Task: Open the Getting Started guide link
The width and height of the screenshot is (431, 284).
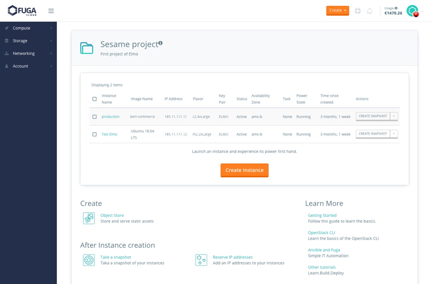Action: click(x=322, y=216)
